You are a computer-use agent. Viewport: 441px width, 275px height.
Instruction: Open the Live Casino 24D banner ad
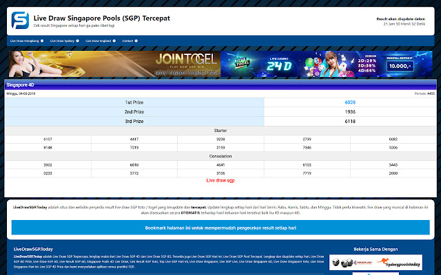(x=327, y=64)
